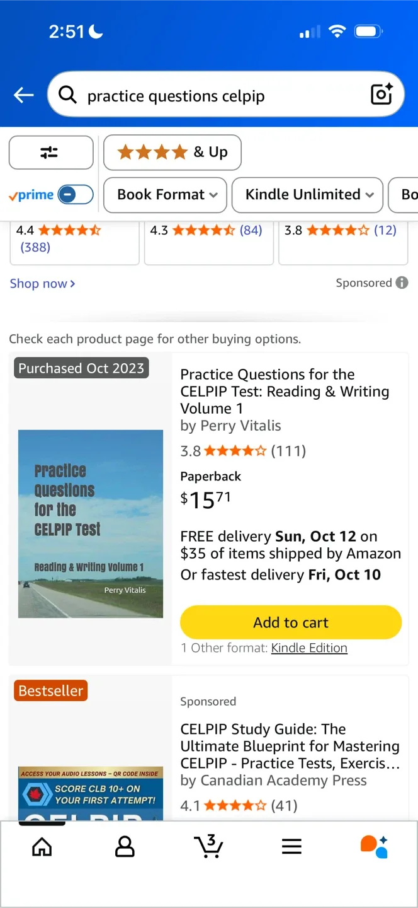This screenshot has width=418, height=908.
Task: Open the filters panel icon
Action: coord(51,152)
